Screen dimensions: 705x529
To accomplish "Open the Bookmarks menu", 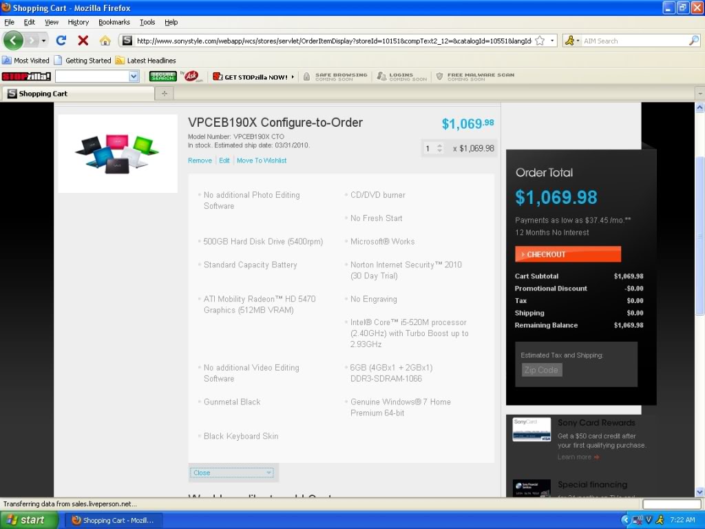I will click(x=114, y=22).
